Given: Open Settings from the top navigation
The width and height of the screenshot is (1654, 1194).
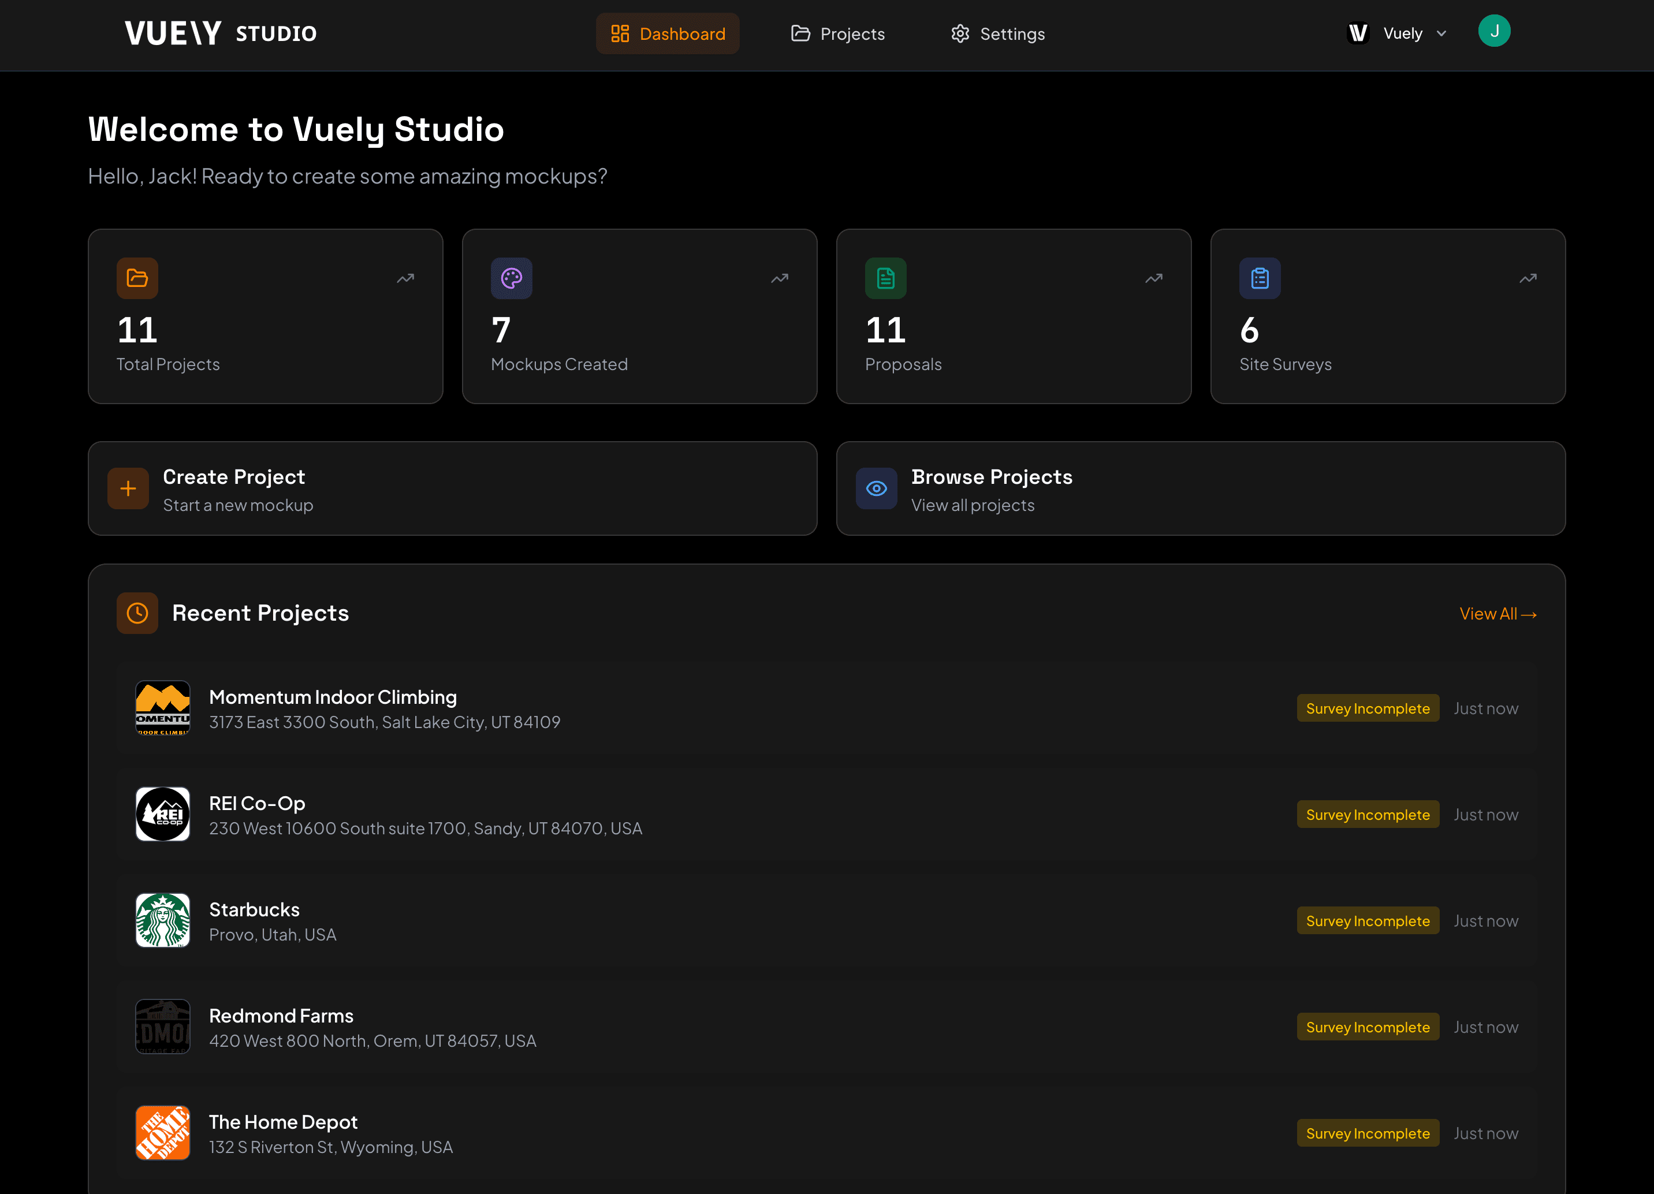Looking at the screenshot, I should 997,33.
